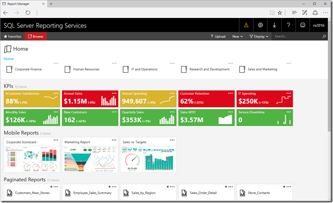
Task: Open the ACustomer Satisfaction KPI tile
Action: click(32, 99)
